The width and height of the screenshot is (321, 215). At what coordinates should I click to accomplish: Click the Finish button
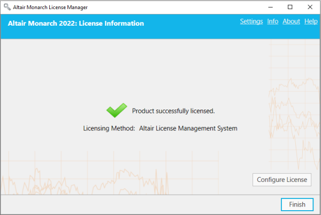click(297, 204)
